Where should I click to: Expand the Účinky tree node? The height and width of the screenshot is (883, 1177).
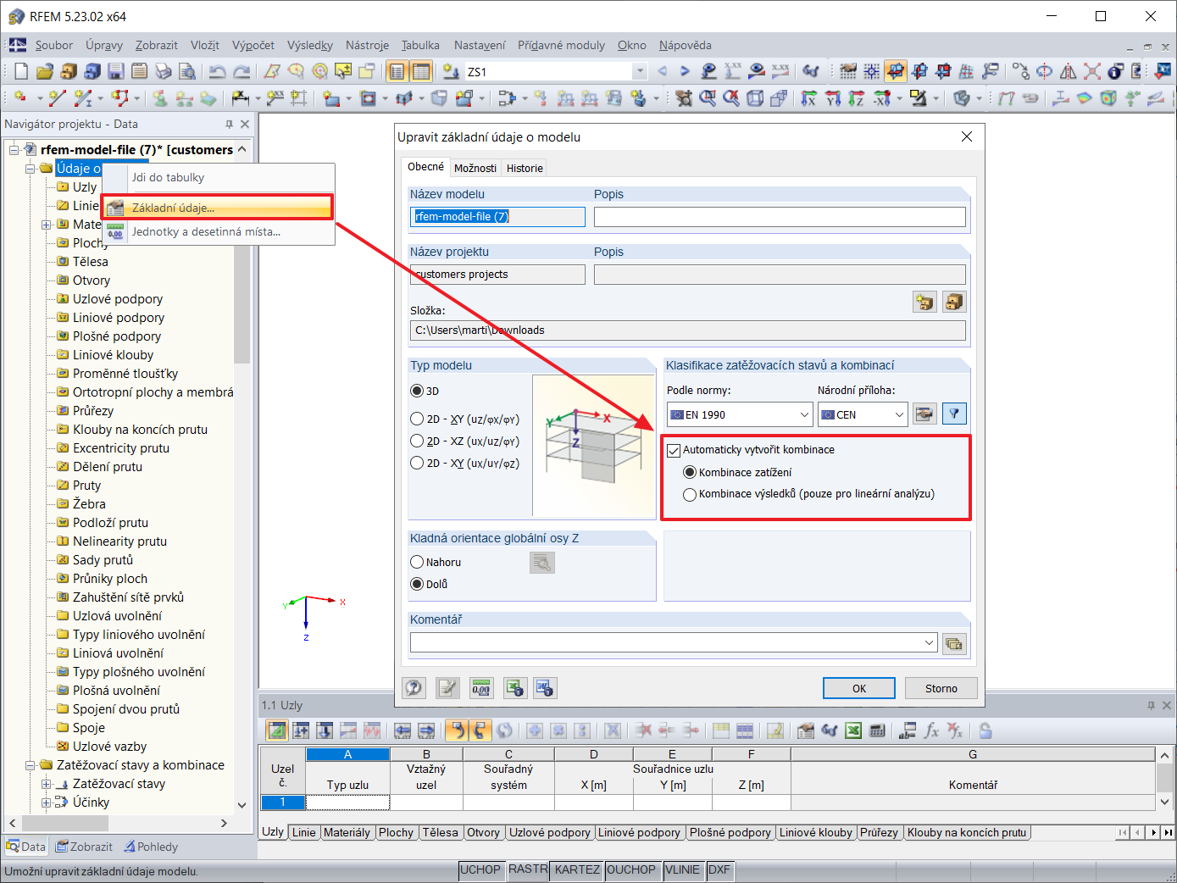click(47, 802)
